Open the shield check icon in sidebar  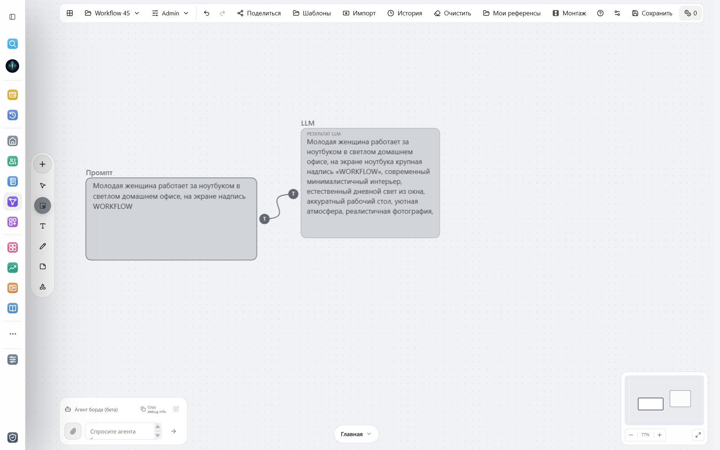(x=12, y=438)
